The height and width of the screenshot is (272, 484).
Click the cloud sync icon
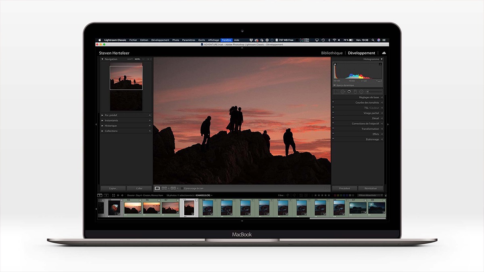point(384,53)
